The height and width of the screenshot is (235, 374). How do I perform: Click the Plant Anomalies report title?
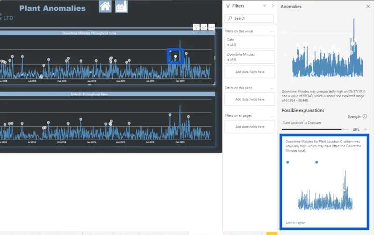click(x=52, y=8)
